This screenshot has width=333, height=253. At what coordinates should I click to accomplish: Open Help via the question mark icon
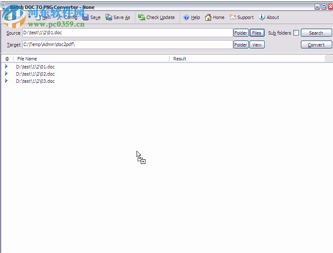point(186,17)
